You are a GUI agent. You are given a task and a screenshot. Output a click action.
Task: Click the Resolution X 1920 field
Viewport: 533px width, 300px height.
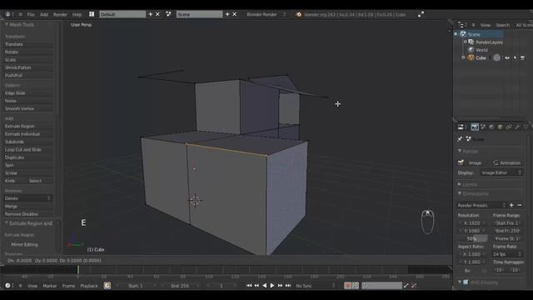[473, 223]
